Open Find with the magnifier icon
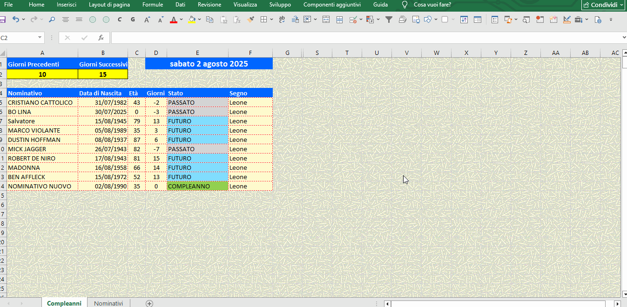 (52, 20)
